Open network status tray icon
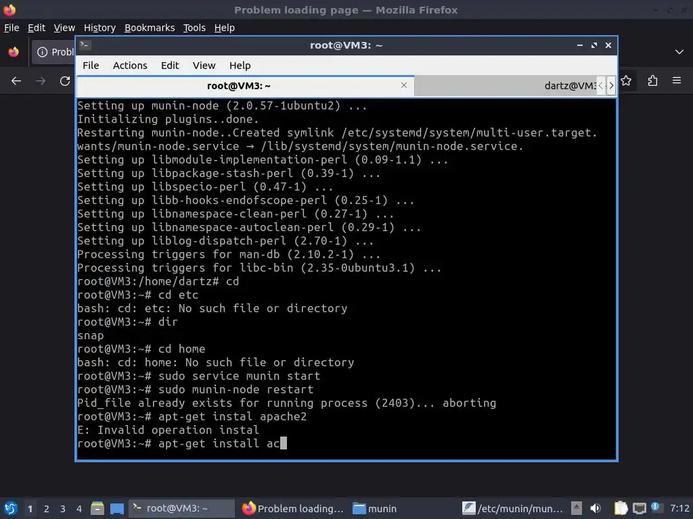The height and width of the screenshot is (519, 693). tap(639, 508)
